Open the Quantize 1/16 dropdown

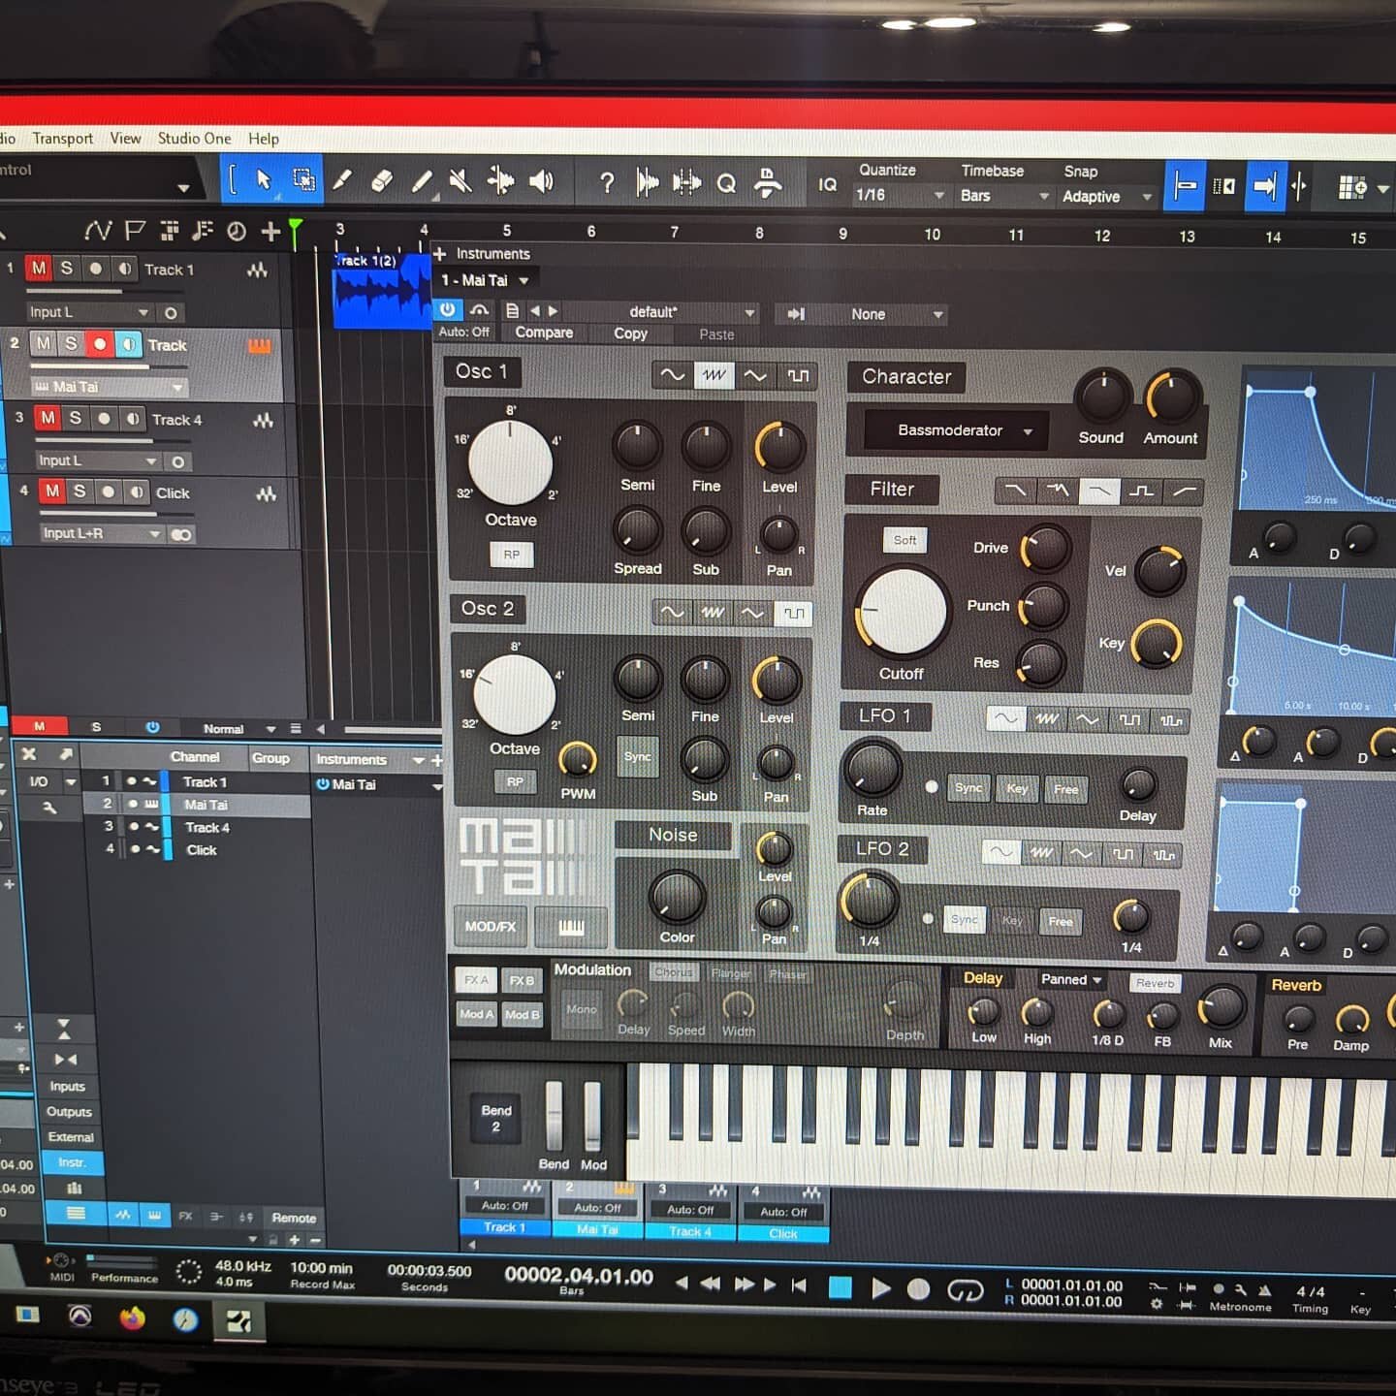click(x=899, y=195)
